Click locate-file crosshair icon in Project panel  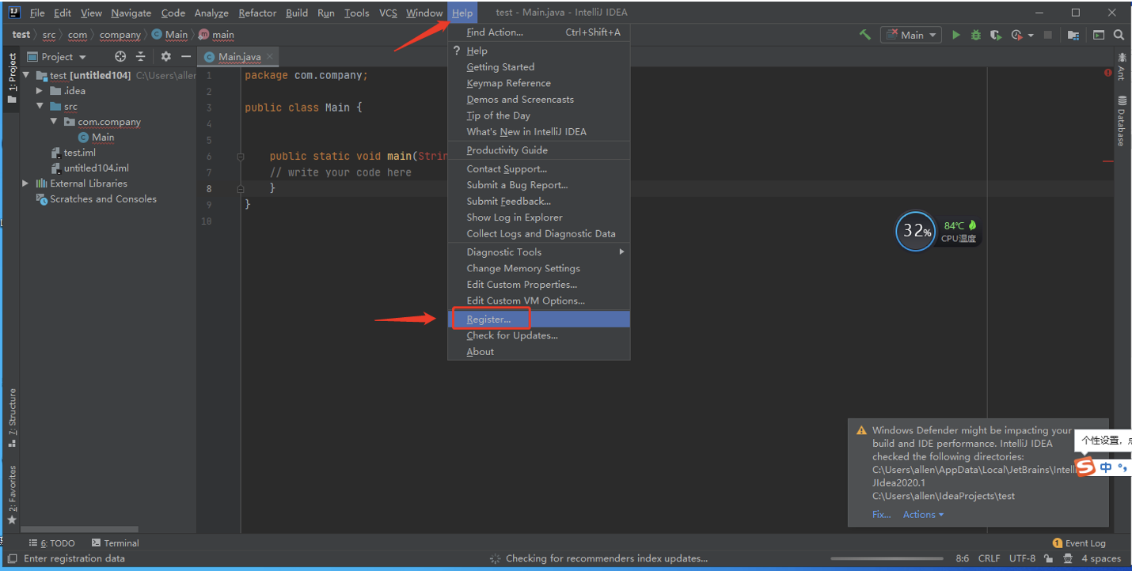pyautogui.click(x=120, y=56)
